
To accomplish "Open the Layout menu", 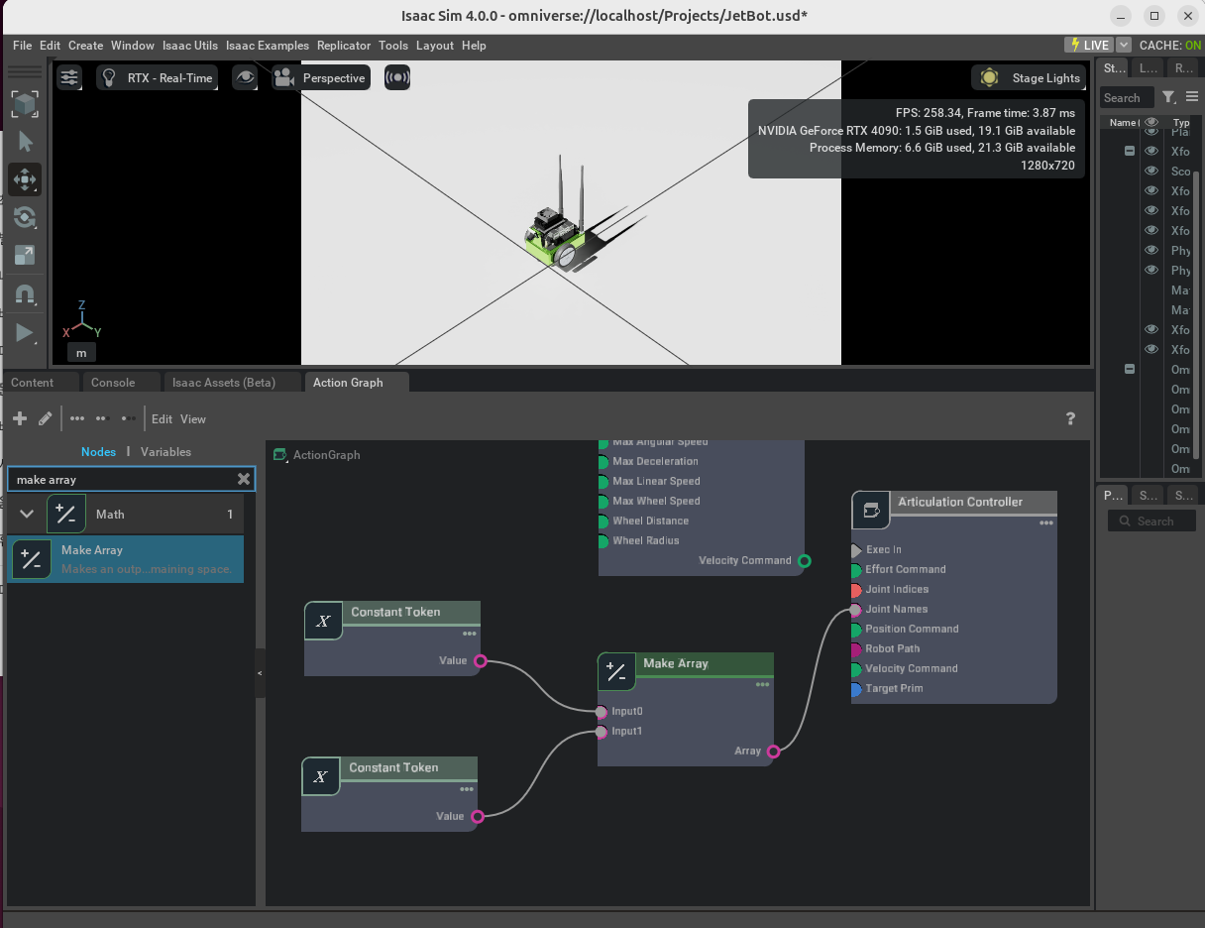I will click(435, 46).
